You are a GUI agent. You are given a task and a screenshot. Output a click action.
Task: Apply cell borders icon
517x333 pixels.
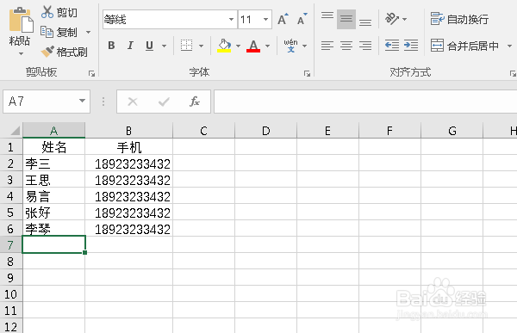(x=187, y=46)
